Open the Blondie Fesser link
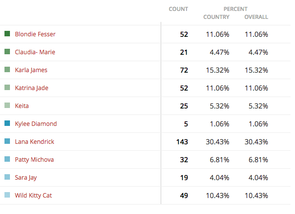Screen dimensions: 295x214 (x=35, y=34)
